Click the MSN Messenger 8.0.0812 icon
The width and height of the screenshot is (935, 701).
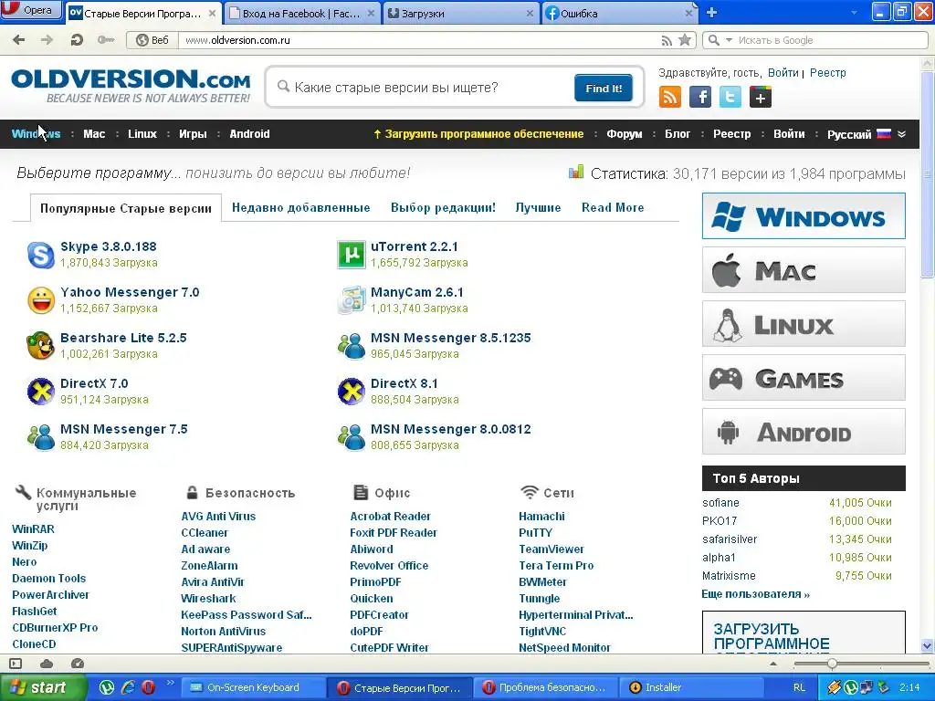click(351, 437)
